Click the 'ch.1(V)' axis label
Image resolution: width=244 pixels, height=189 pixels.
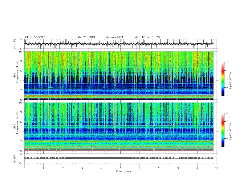15,44
